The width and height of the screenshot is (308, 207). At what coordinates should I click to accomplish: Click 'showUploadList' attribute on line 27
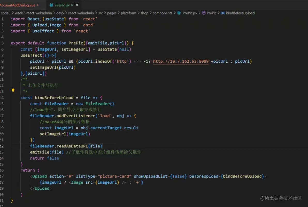(151, 176)
